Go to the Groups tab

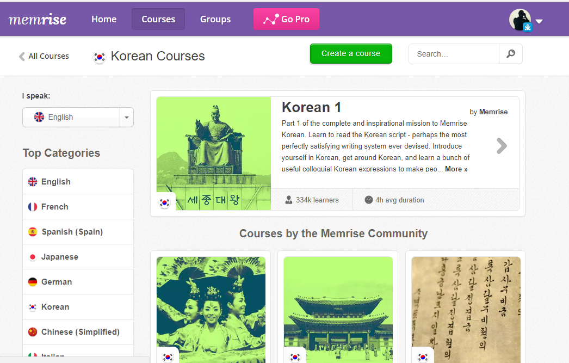click(x=215, y=19)
